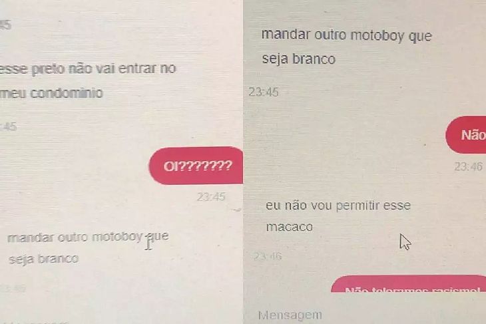
Task: Click "mandar outro motoboy que" beside the I-beam cursor
Action: pyautogui.click(x=88, y=238)
